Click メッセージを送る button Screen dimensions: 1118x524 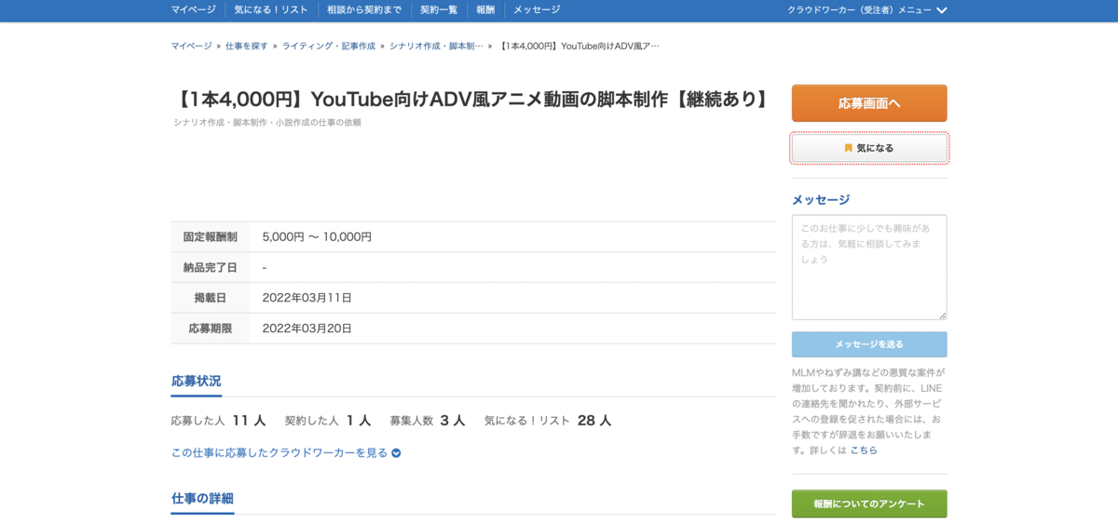(x=869, y=344)
